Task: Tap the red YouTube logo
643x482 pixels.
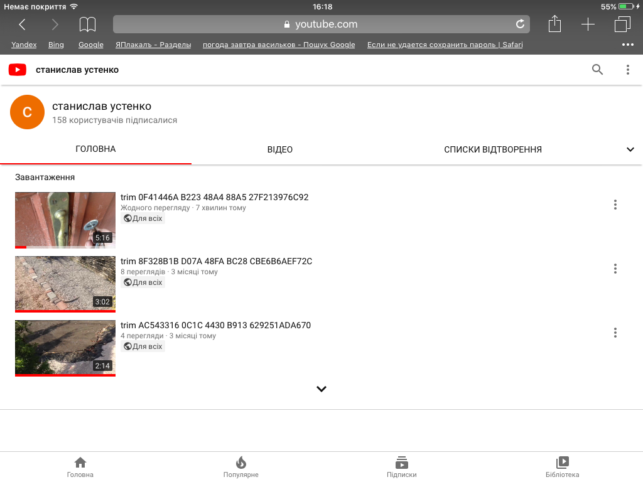Action: click(17, 70)
